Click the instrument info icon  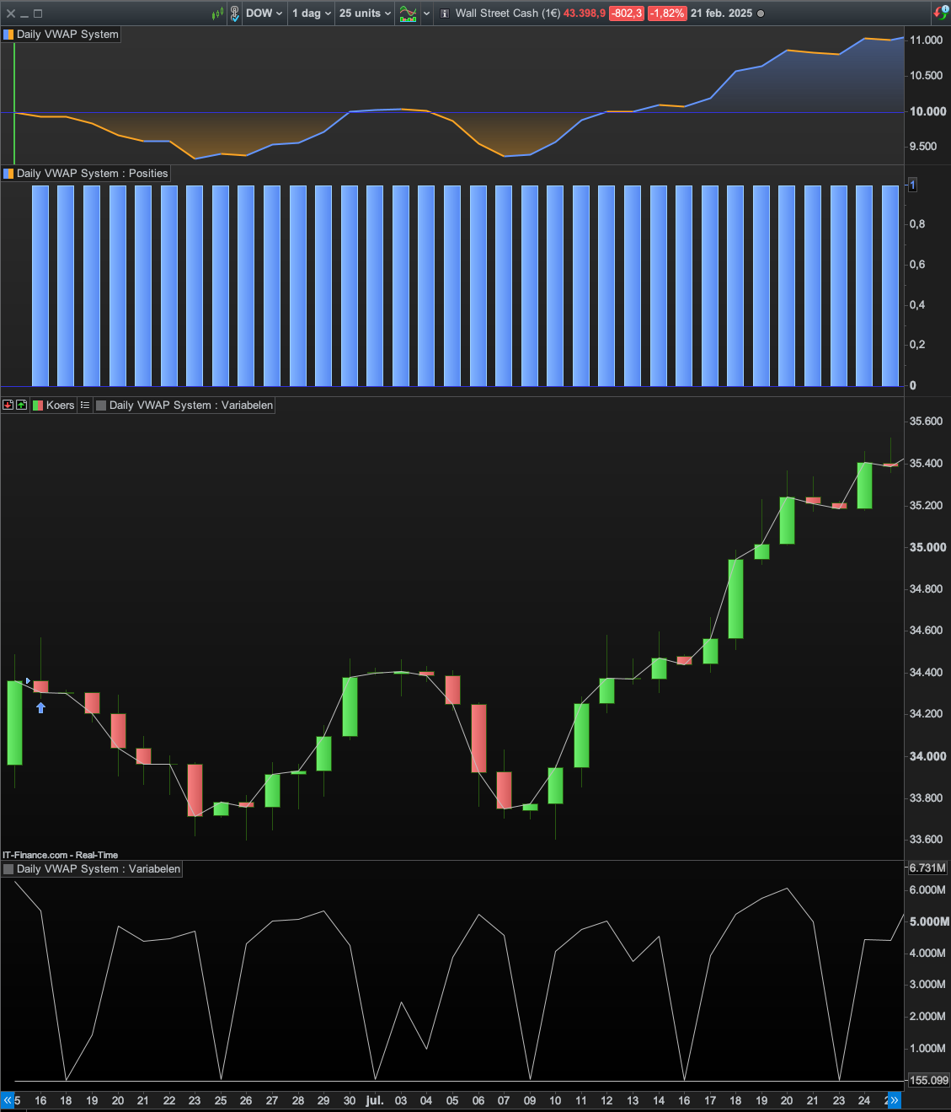coord(445,13)
